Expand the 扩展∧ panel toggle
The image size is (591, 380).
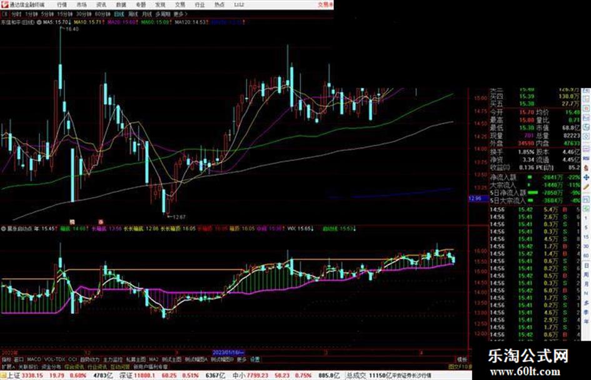coord(8,366)
